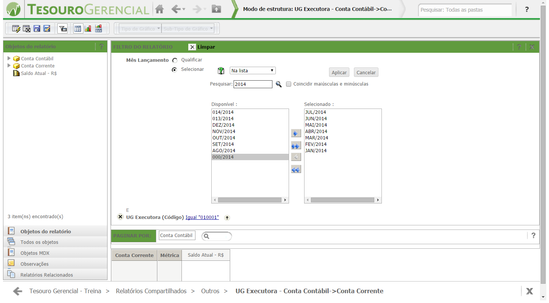The width and height of the screenshot is (549, 303).
Task: Click the Selecionado list horizontal scrollbar
Action: [x=343, y=200]
